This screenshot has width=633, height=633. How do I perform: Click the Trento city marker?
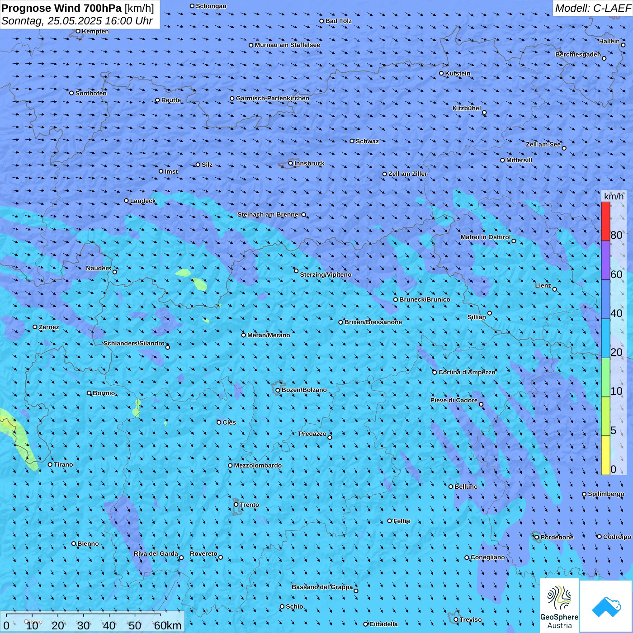[236, 505]
